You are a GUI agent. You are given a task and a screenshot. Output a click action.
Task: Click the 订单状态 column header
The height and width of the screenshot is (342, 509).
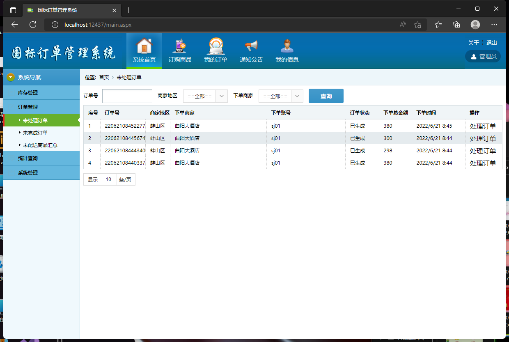[x=360, y=112]
